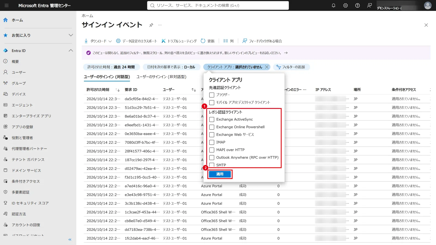Expand the お気に入り section chevron
This screenshot has height=245, width=436.
[71, 35]
